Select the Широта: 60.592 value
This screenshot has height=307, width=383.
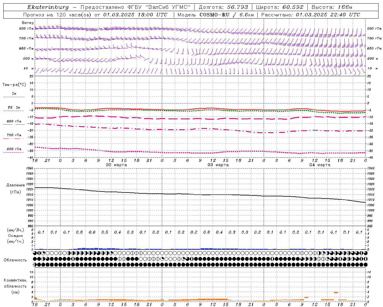click(x=279, y=7)
